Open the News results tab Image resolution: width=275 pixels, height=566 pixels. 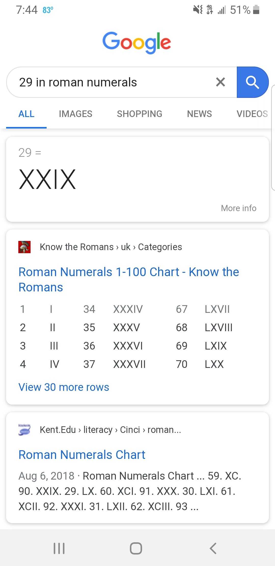(x=199, y=114)
